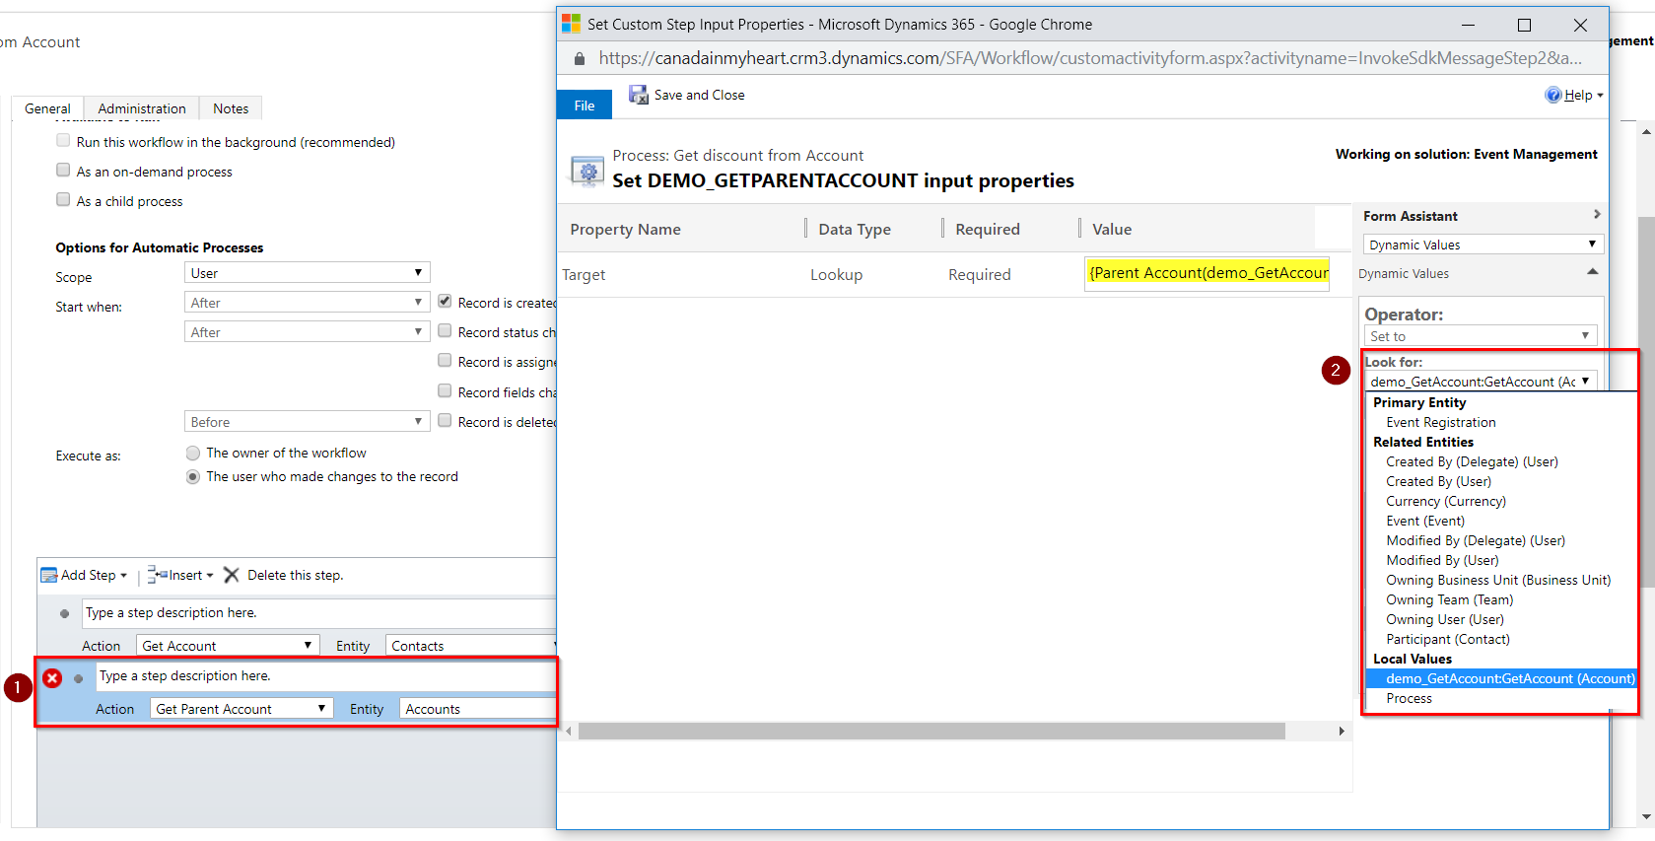The height and width of the screenshot is (841, 1655).
Task: Expand the Get Parent Account action dropdown
Action: pos(241,709)
